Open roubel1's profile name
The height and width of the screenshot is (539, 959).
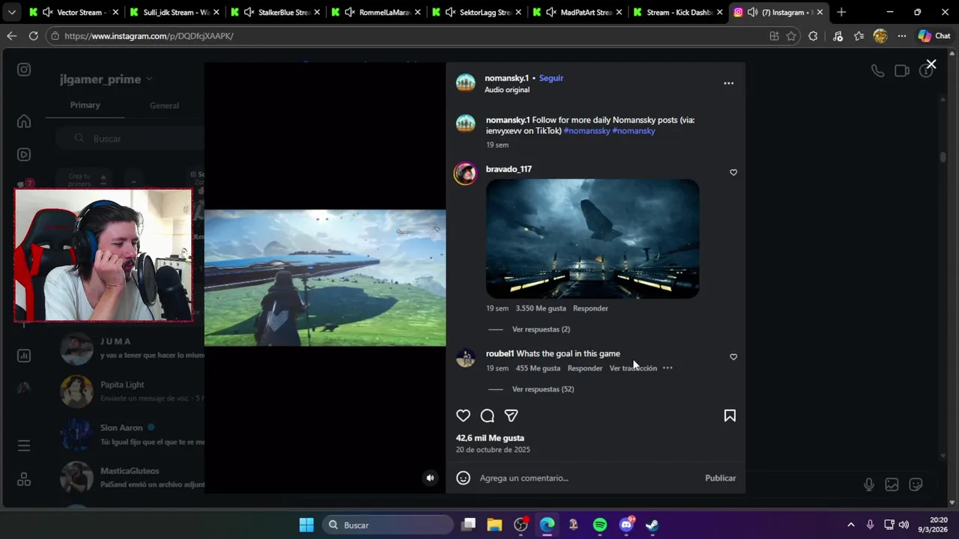click(500, 353)
